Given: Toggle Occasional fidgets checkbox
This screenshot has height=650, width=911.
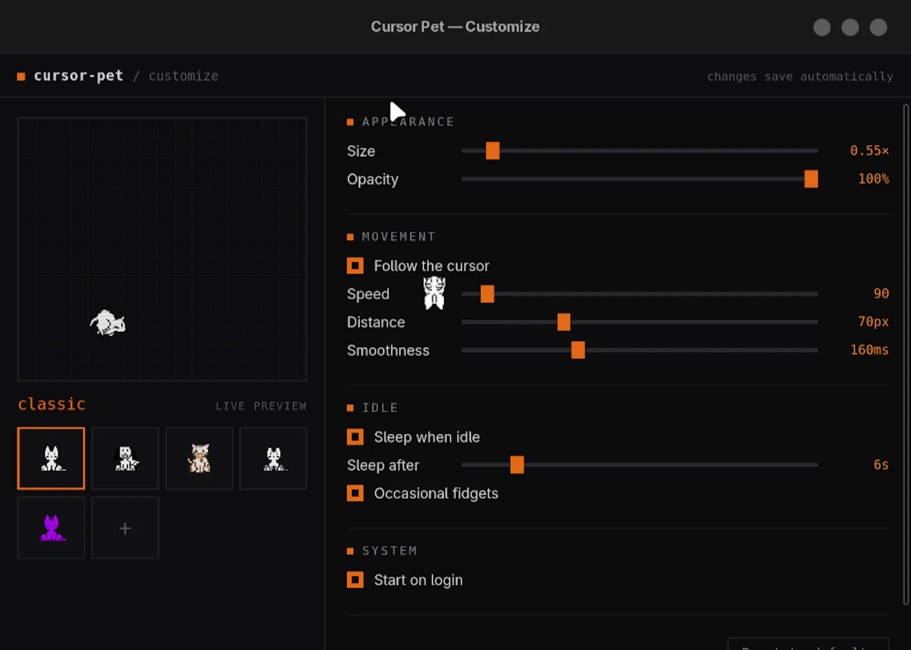Looking at the screenshot, I should click(355, 493).
